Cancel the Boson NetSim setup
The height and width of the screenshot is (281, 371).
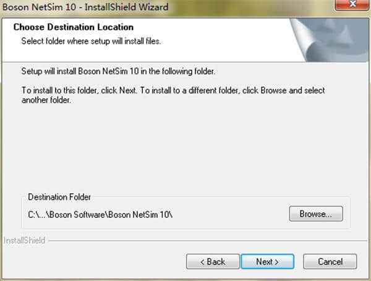330,262
